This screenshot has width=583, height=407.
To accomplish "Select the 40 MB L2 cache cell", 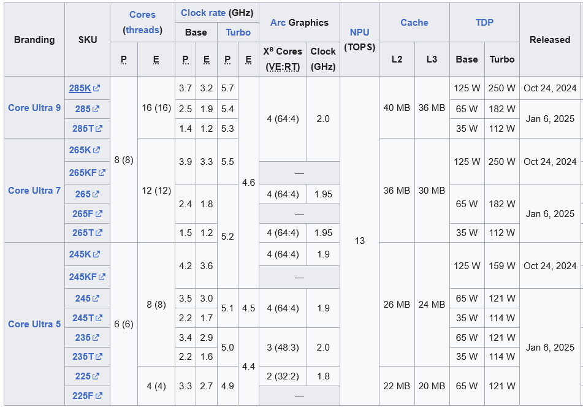I will coord(397,108).
